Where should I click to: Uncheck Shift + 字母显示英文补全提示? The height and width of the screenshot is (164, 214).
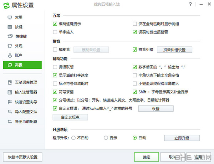click(135, 92)
